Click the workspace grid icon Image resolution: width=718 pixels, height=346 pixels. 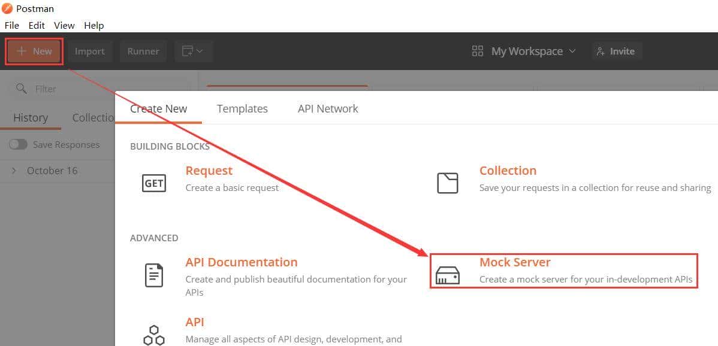(478, 51)
